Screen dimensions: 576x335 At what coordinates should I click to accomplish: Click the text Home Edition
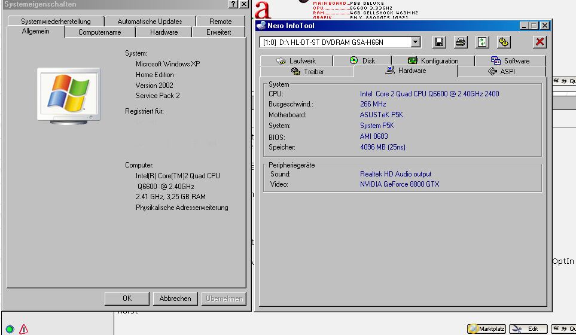(x=155, y=75)
